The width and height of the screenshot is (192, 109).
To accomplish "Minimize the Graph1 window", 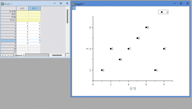I will (x=175, y=3).
